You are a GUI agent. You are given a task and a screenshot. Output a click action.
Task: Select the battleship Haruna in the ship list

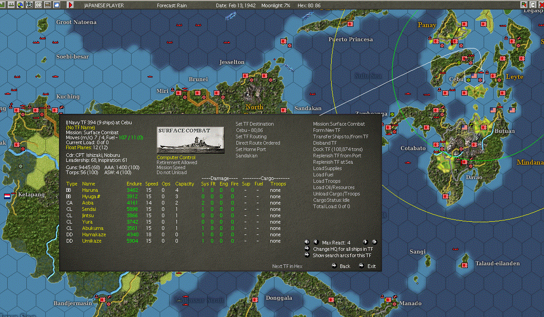pos(89,190)
